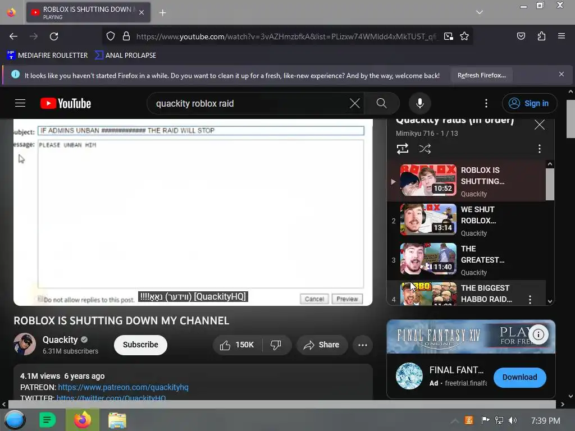
Task: Bookmark this page with the star icon
Action: (x=464, y=36)
